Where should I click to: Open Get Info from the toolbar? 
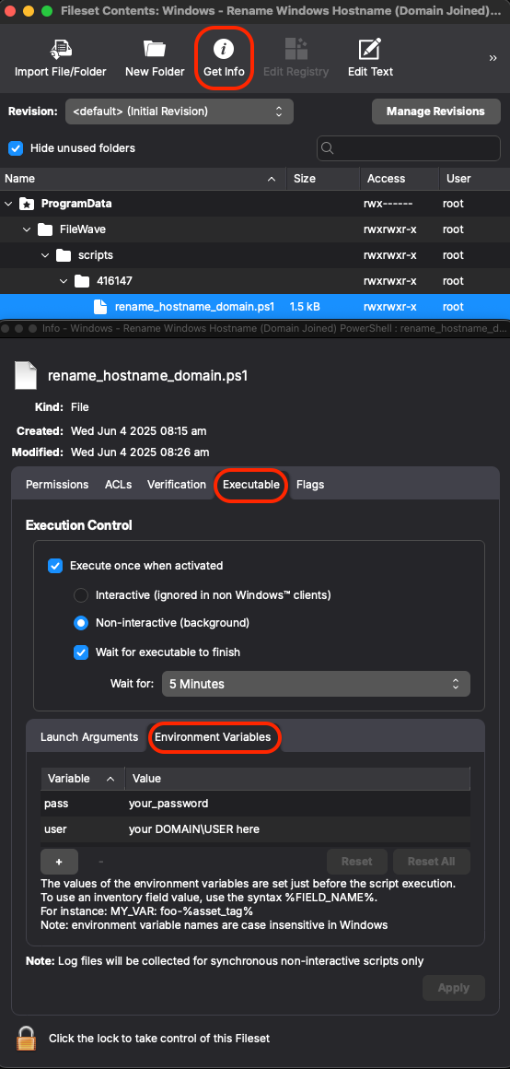(x=224, y=58)
